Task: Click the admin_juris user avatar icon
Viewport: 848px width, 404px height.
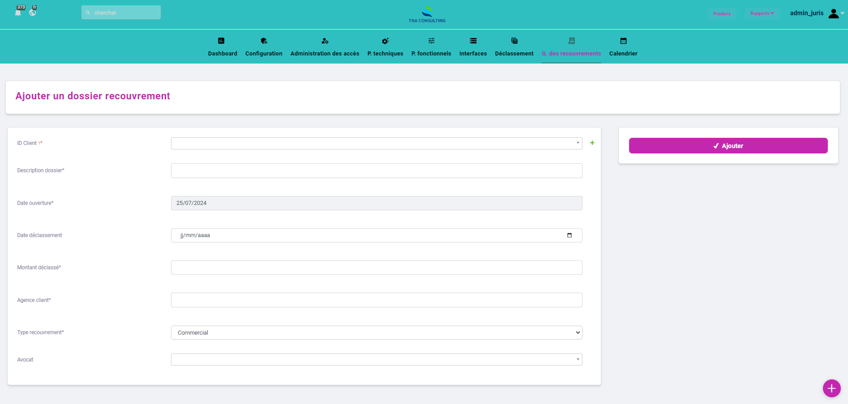Action: pos(833,13)
